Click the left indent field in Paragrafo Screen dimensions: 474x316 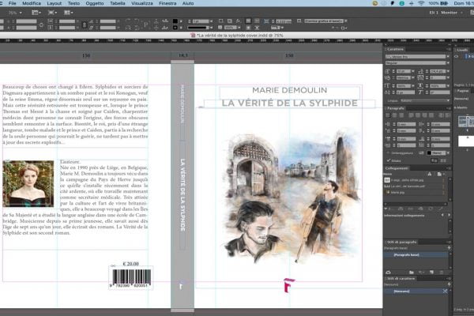coord(406,124)
